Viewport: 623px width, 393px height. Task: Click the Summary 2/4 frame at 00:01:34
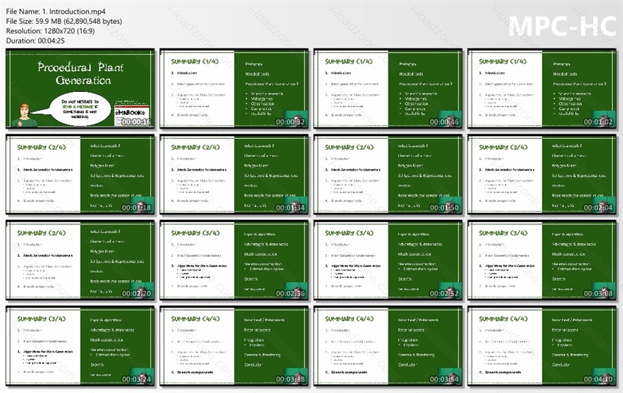pyautogui.click(x=234, y=174)
